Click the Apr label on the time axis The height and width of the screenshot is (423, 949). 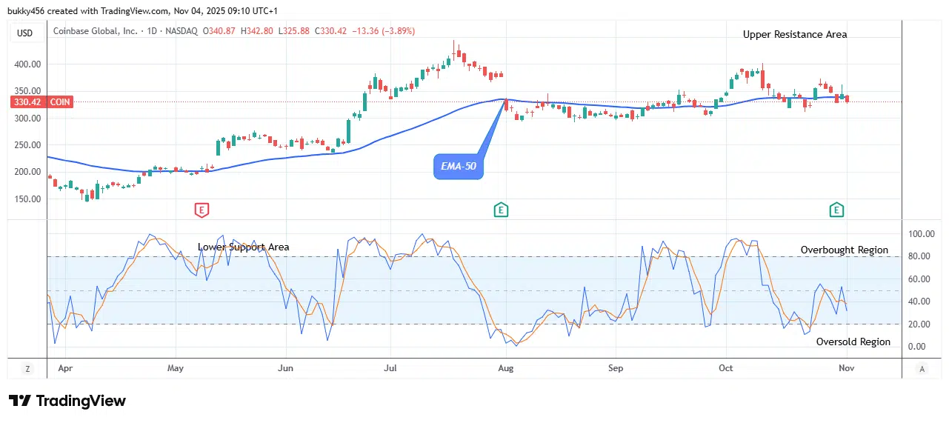67,368
